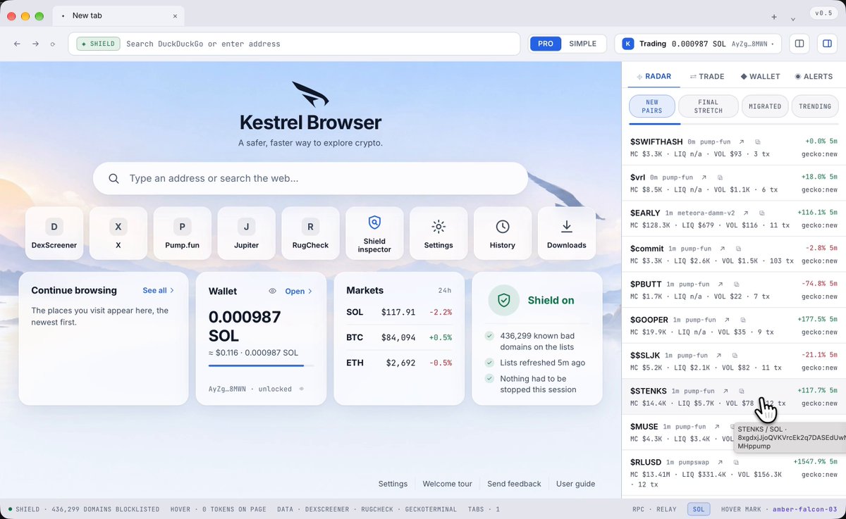Switch to PRO mode

pos(546,44)
